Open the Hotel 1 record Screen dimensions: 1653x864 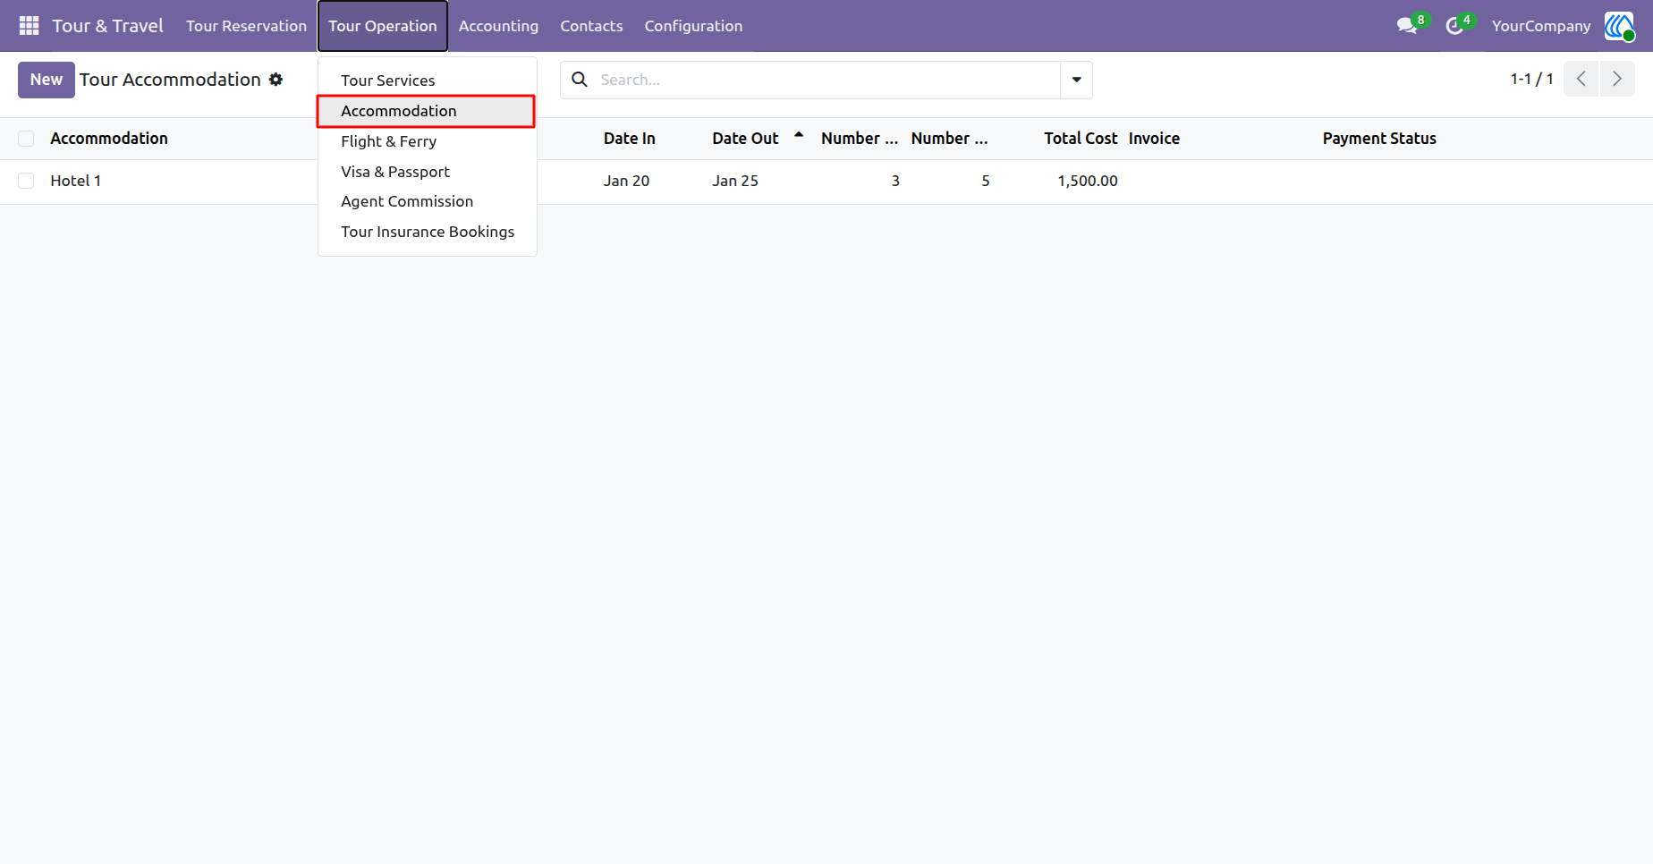(75, 181)
